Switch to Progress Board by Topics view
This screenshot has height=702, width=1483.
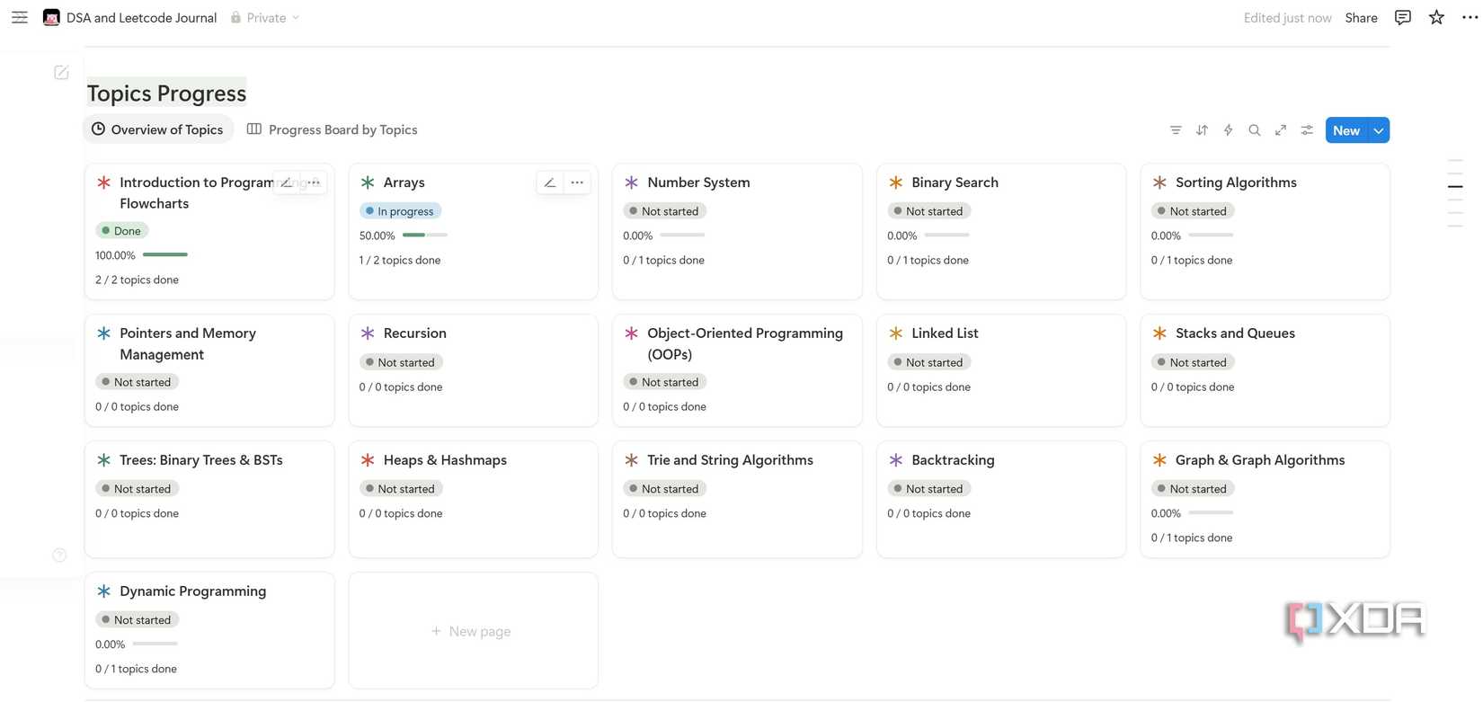[333, 129]
